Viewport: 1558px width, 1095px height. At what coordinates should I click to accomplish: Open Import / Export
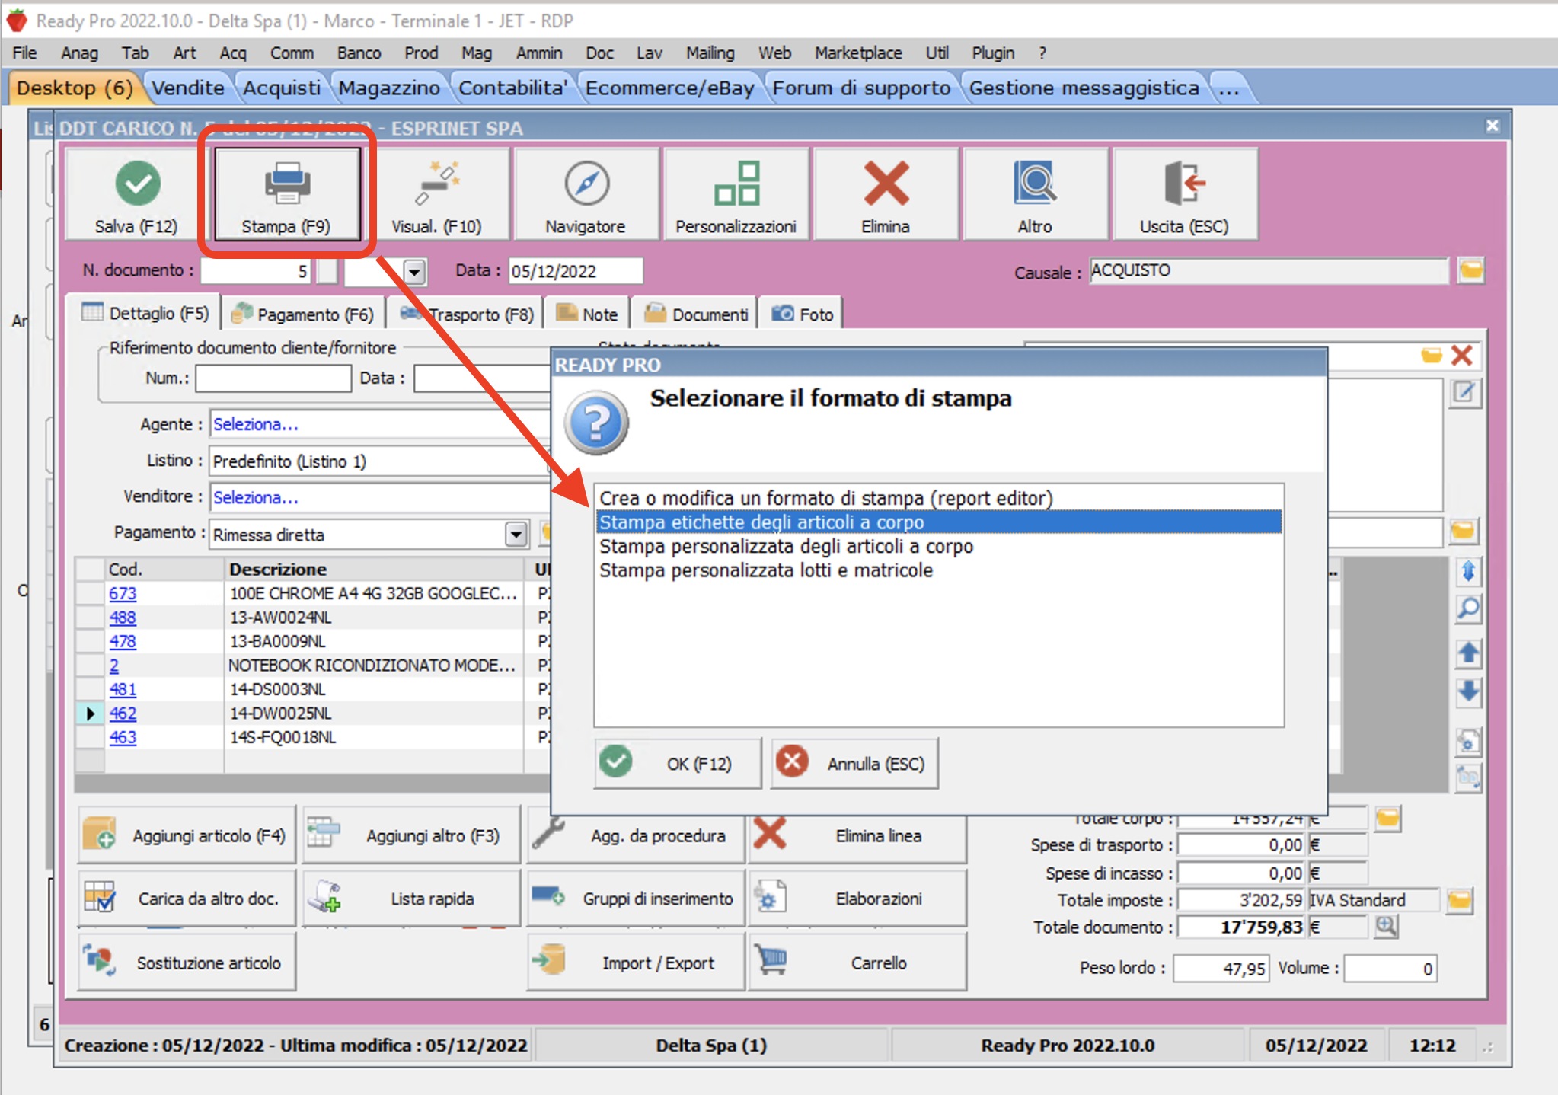pyautogui.click(x=635, y=963)
